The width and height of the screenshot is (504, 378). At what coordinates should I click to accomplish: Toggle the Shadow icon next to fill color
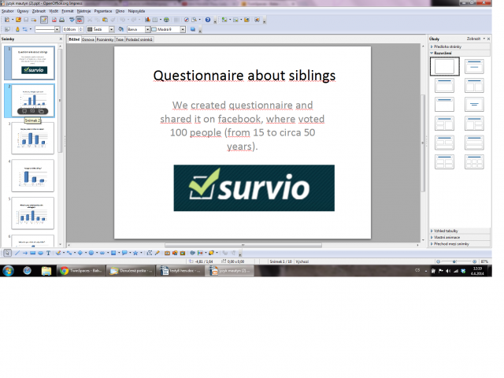coord(193,30)
